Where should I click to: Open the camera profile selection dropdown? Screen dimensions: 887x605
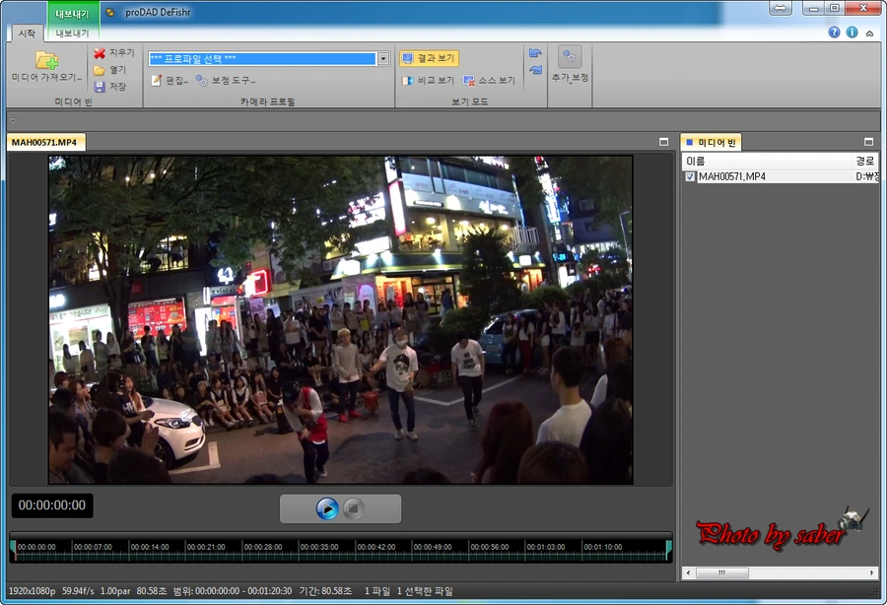pos(383,58)
